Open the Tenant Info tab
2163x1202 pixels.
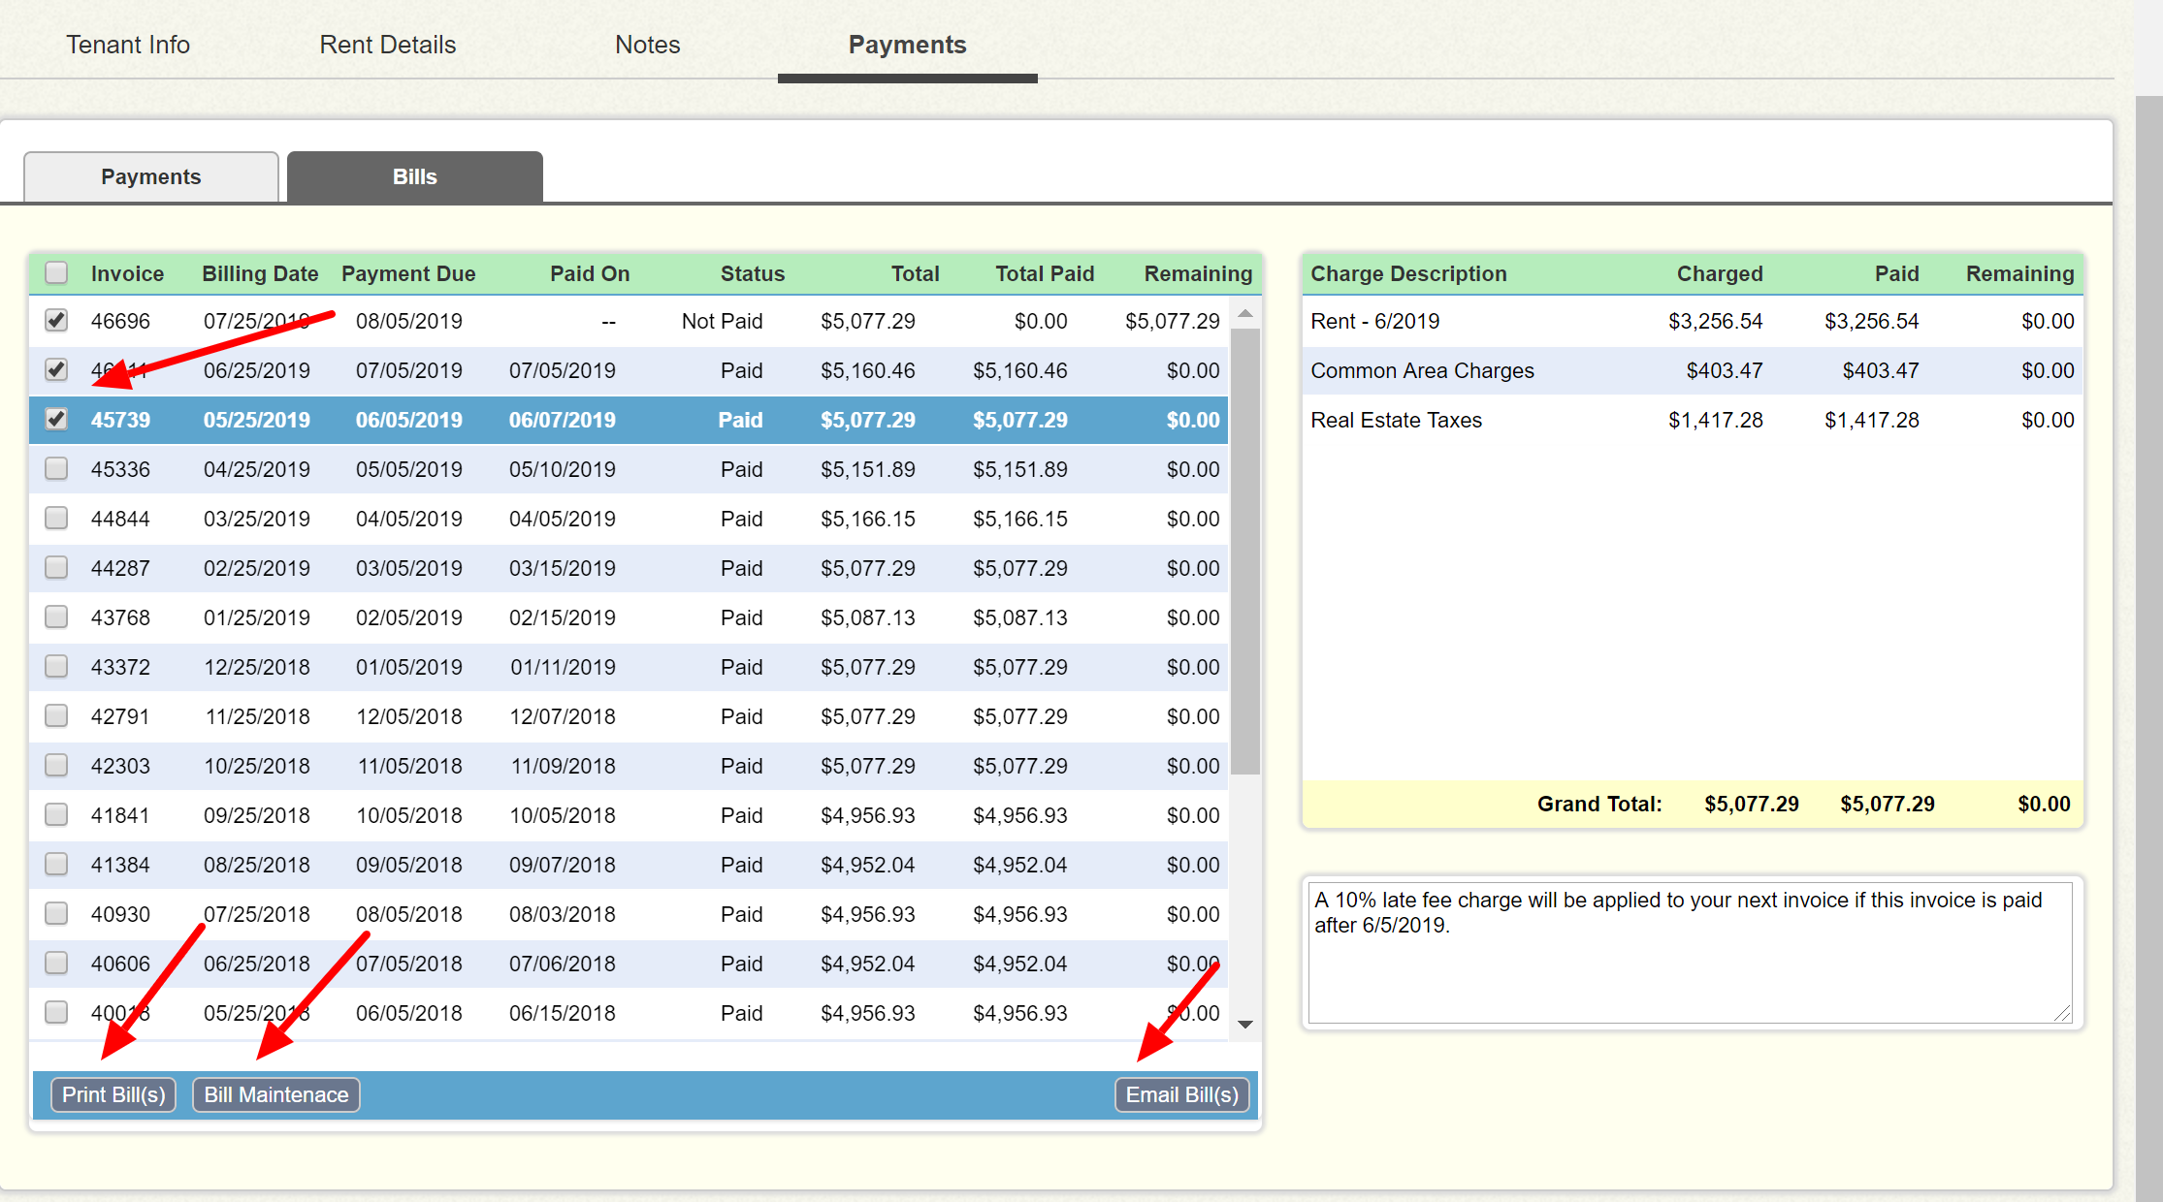coord(128,45)
